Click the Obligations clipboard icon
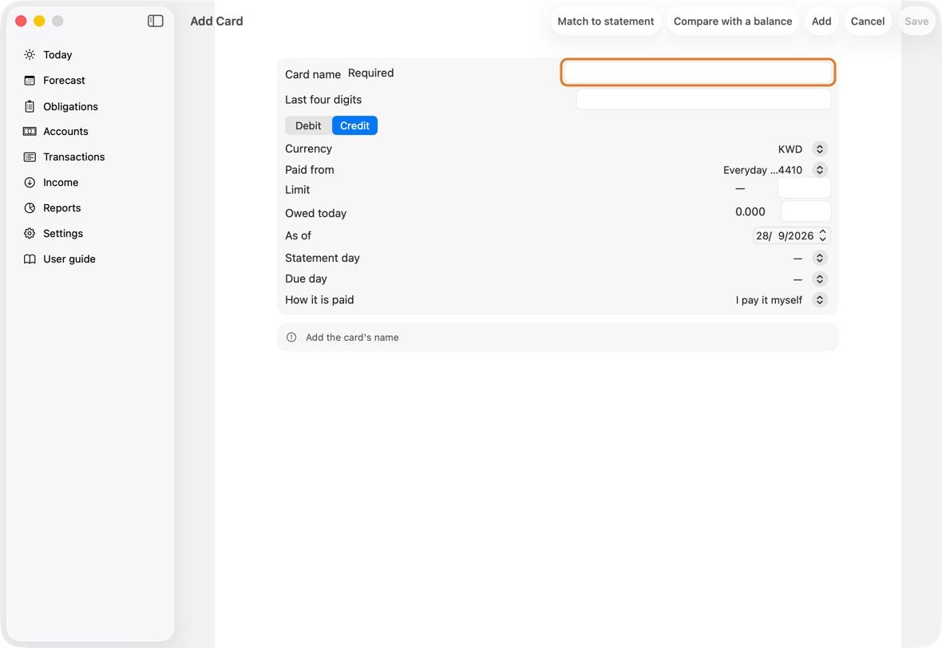Viewport: 942px width, 648px height. click(30, 106)
